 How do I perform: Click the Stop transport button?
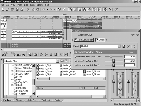(x=55, y=54)
